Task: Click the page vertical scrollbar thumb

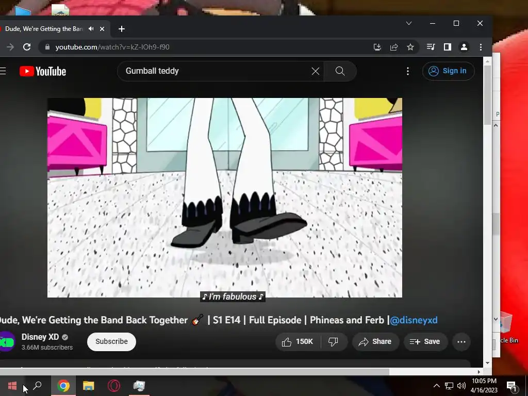Action: click(487, 94)
